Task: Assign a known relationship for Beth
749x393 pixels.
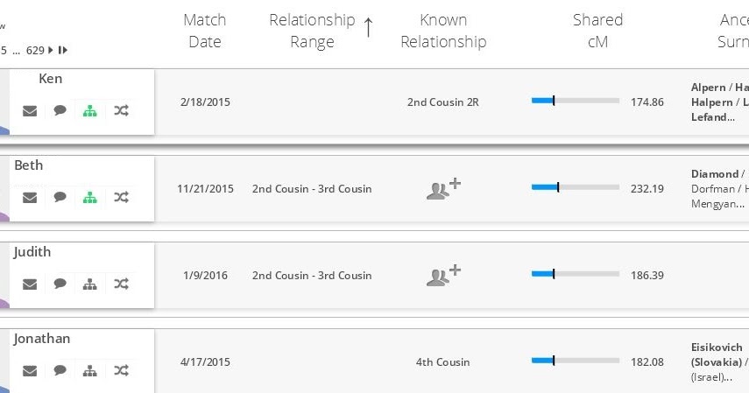Action: coord(443,188)
